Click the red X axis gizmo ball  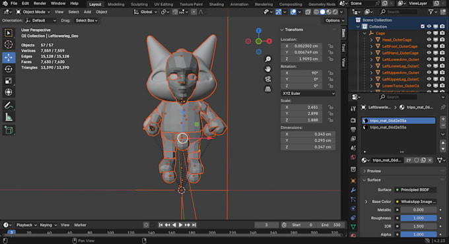[269, 41]
